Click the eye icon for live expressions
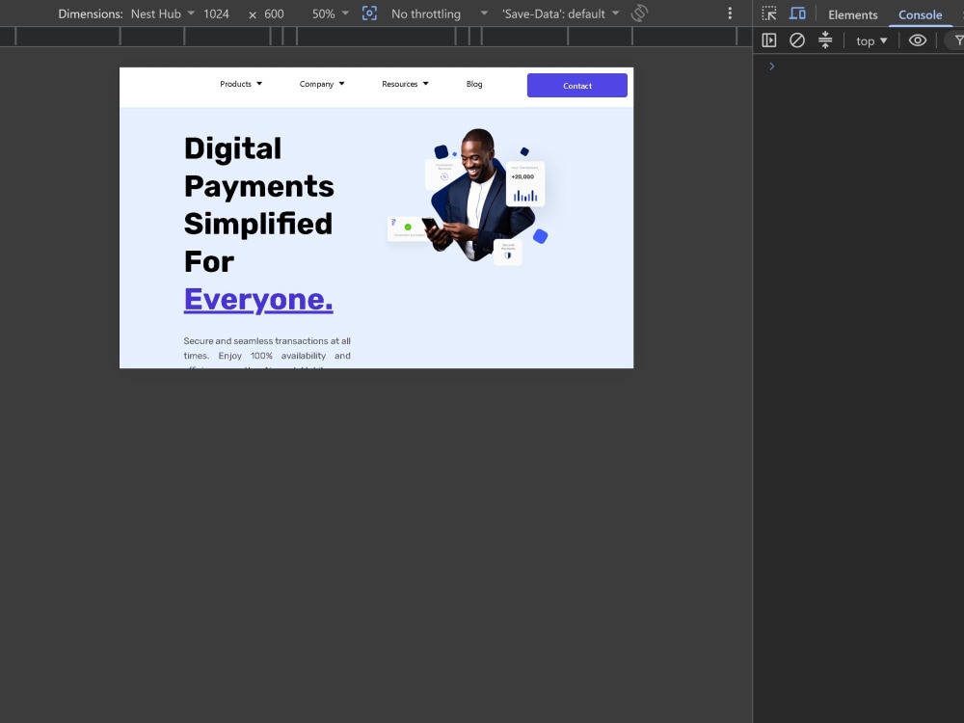Image resolution: width=964 pixels, height=723 pixels. pos(918,40)
